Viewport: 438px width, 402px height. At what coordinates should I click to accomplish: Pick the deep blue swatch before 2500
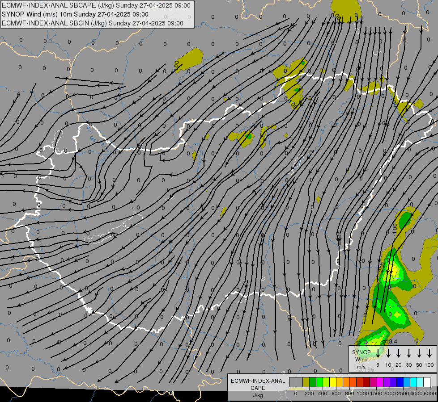400,382
